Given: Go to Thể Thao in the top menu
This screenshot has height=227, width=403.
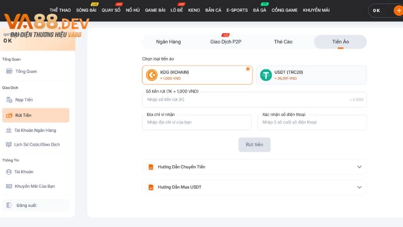Looking at the screenshot, I should pyautogui.click(x=60, y=10).
